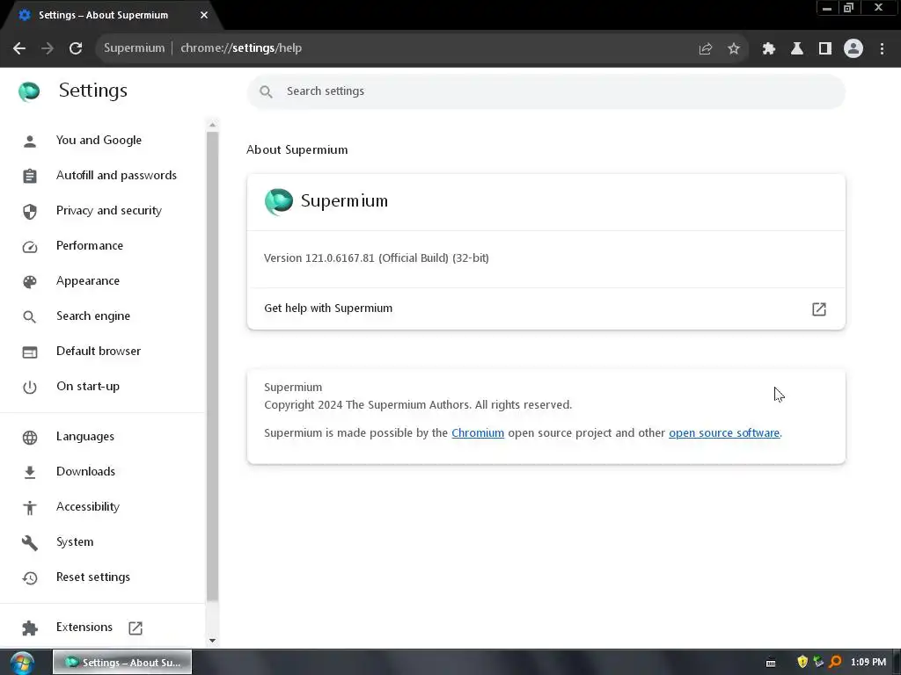
Task: Click accessibility figure icon in sidebar
Action: (30, 507)
